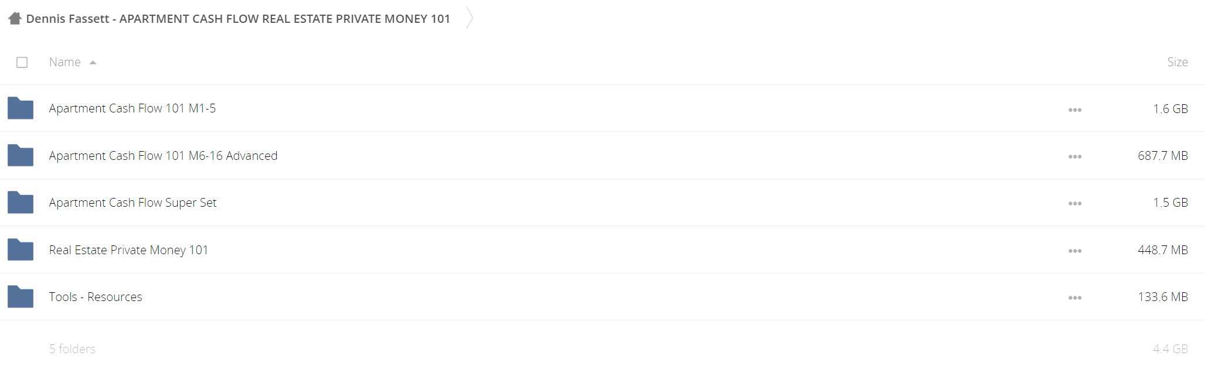Screen dimensions: 1205x376
Task: Open three-dot menu for Tools - Resources
Action: click(1075, 298)
